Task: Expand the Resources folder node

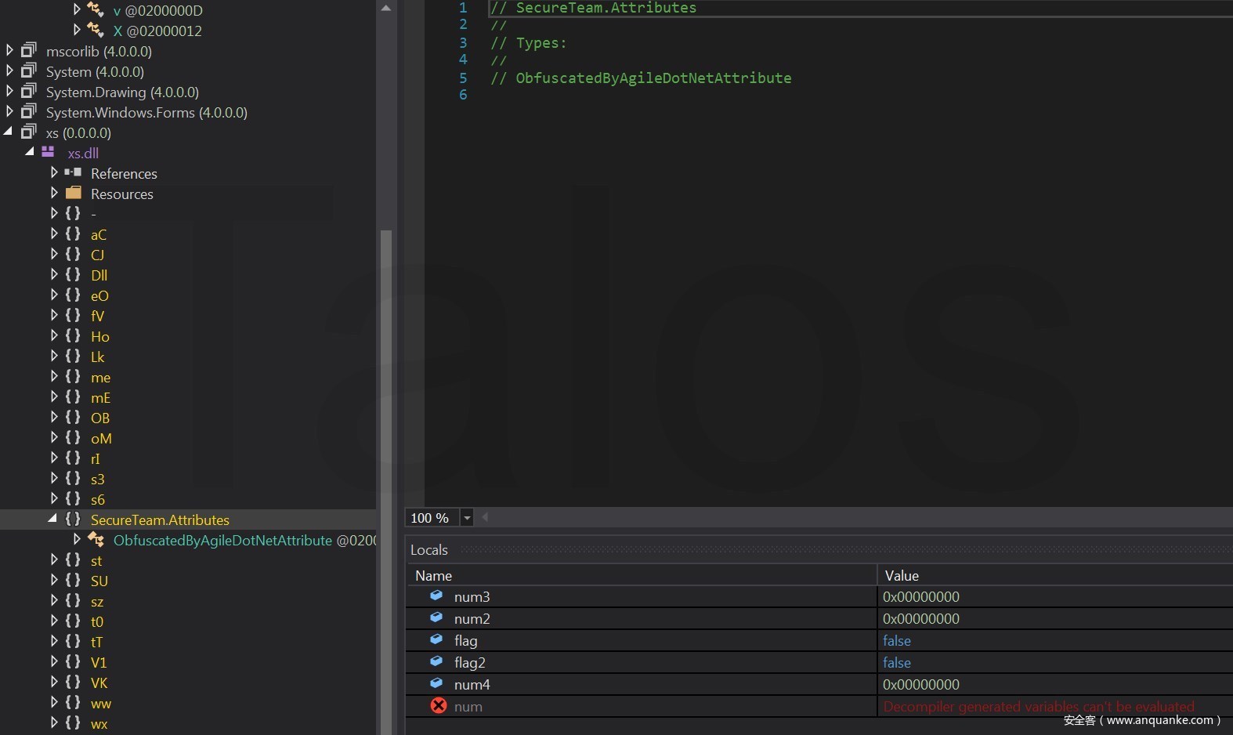Action: 54,193
